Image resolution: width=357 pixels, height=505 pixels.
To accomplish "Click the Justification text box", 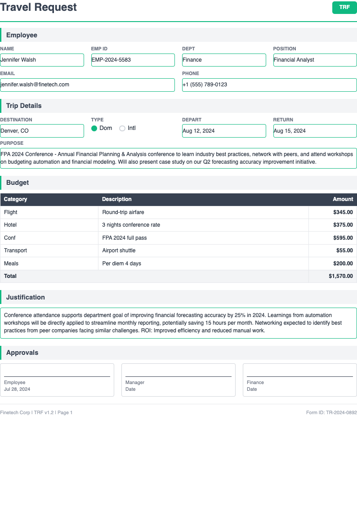I will tap(178, 322).
